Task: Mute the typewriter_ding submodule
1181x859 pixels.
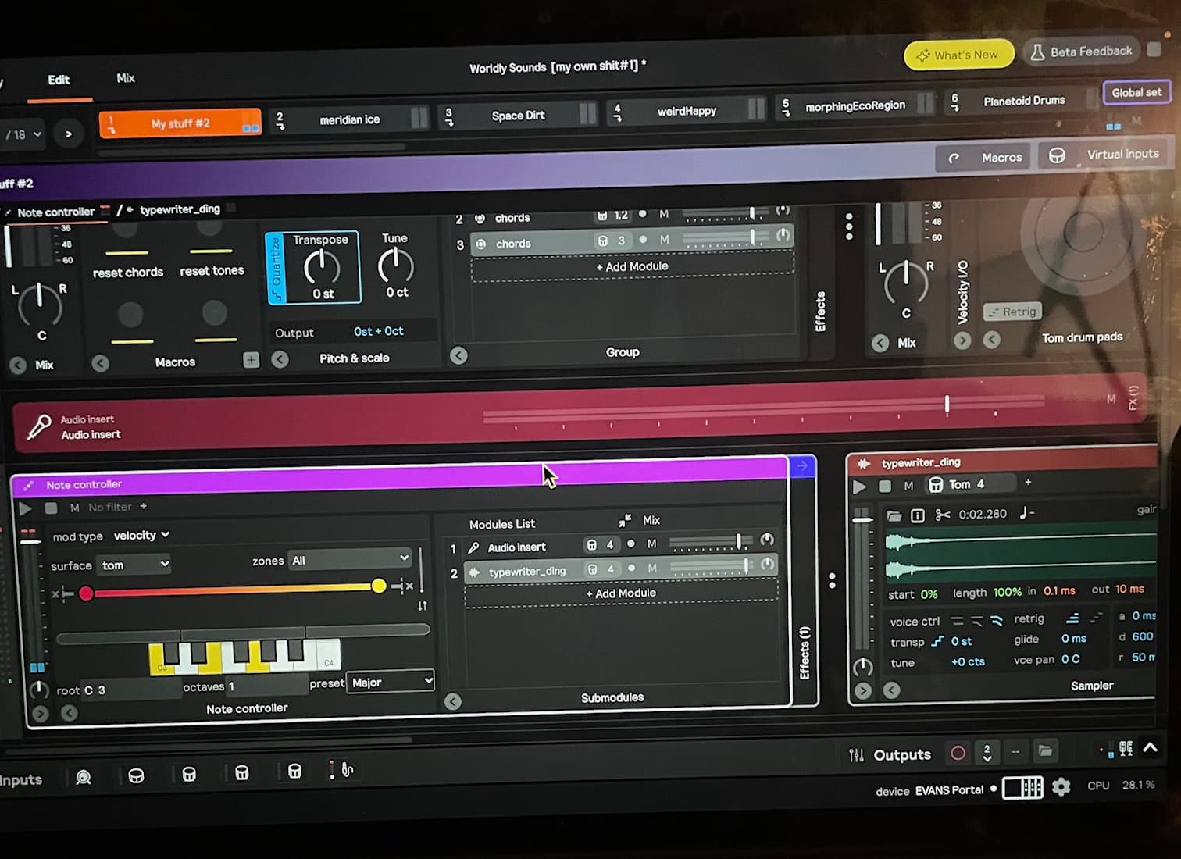Action: 652,569
